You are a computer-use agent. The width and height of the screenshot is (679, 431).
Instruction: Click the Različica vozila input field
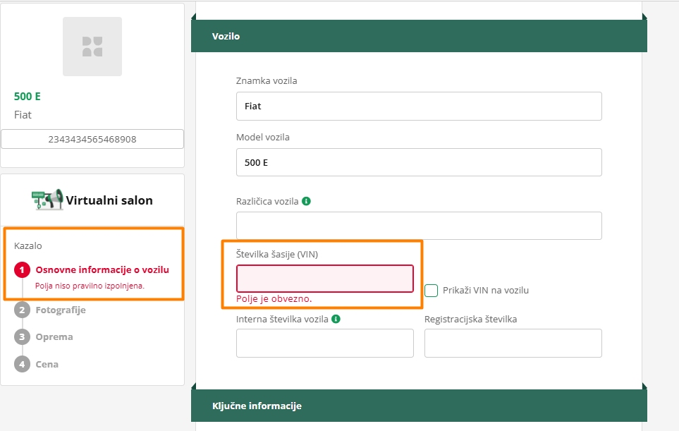[x=419, y=226]
